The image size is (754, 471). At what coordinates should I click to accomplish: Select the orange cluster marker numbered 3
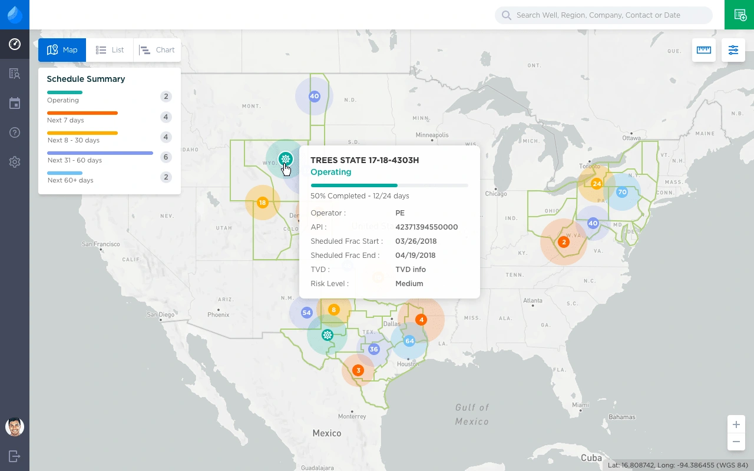358,370
